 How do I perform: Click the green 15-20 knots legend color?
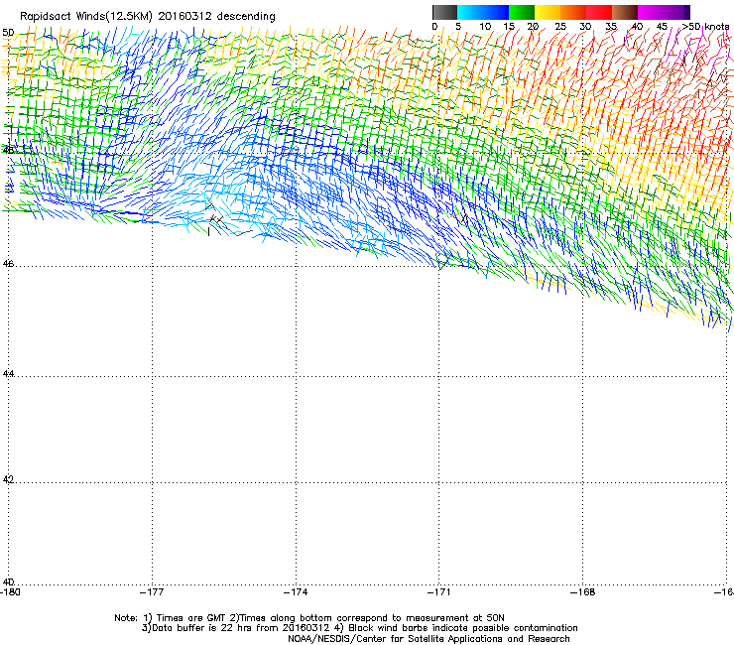pos(522,12)
